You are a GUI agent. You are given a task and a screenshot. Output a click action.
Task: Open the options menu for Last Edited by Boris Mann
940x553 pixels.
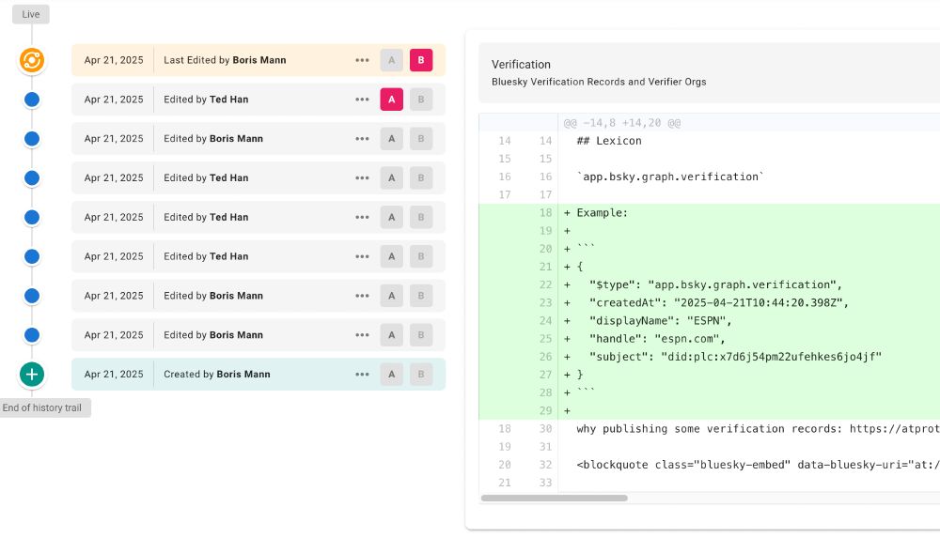[x=362, y=60]
